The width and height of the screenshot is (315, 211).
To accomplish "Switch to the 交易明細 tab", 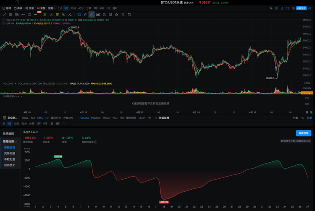I will (x=9, y=153).
